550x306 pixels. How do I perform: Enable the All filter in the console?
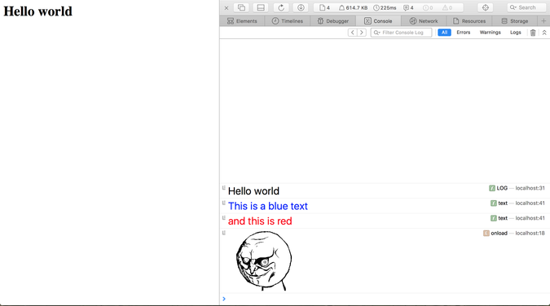coord(444,33)
